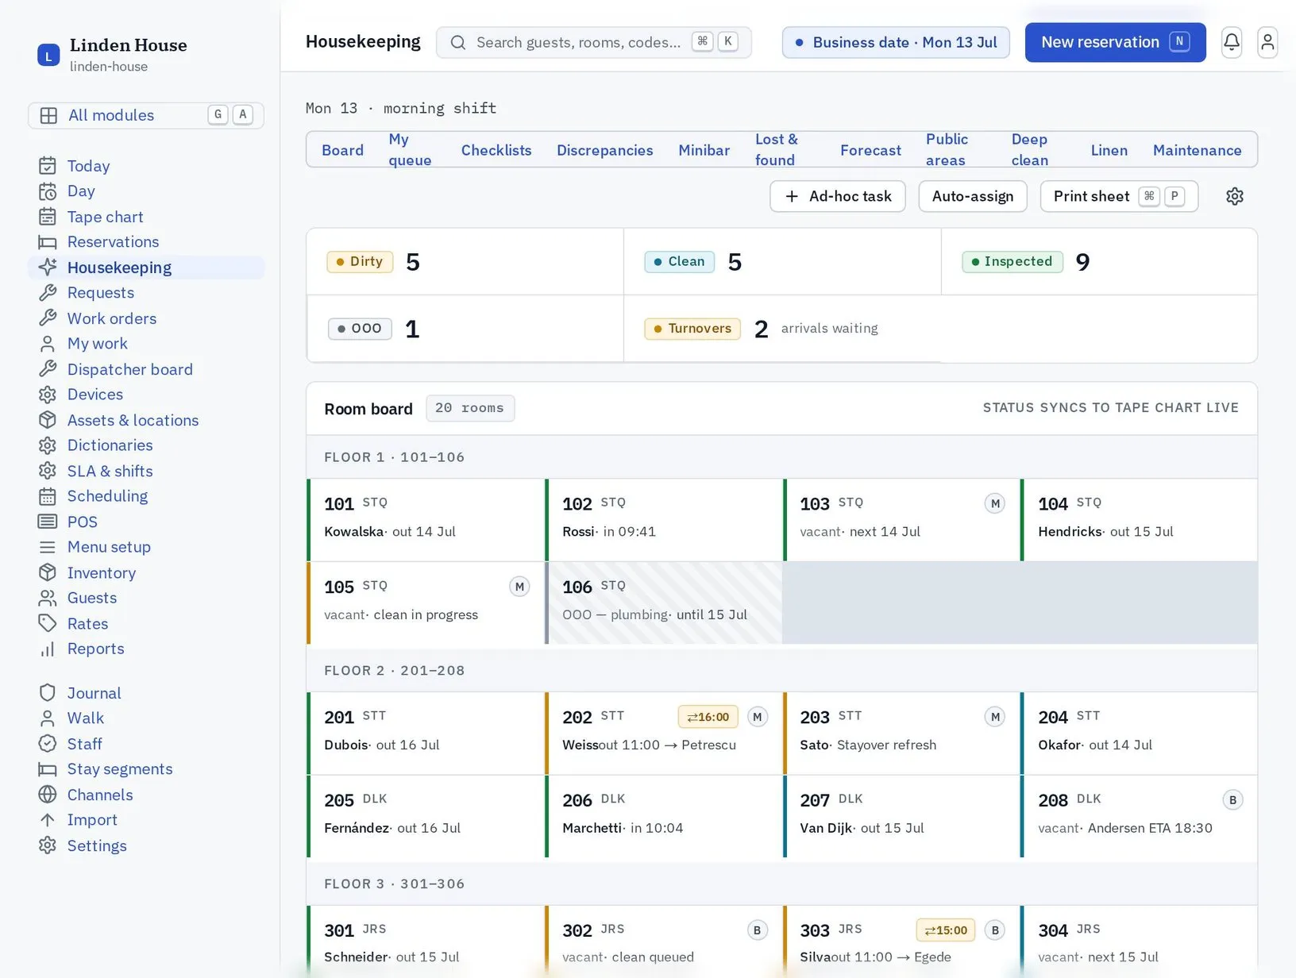
Task: Click the Linden House logo badge
Action: 48,55
